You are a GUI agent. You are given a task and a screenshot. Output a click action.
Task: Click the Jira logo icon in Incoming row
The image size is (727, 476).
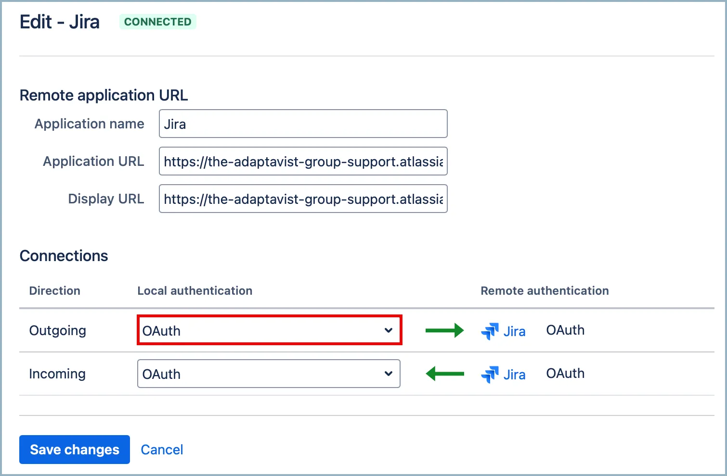[x=490, y=374]
